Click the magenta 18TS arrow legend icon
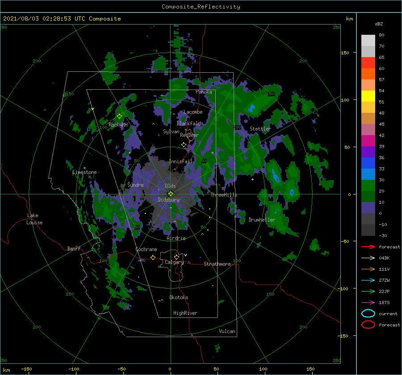This screenshot has width=402, height=375. [368, 303]
